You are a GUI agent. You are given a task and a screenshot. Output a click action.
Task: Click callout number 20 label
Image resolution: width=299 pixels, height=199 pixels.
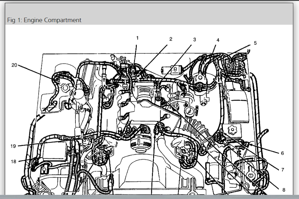pos(14,65)
